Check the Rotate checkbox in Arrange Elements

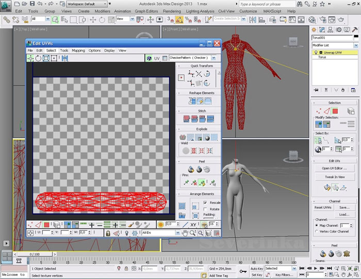point(206,209)
